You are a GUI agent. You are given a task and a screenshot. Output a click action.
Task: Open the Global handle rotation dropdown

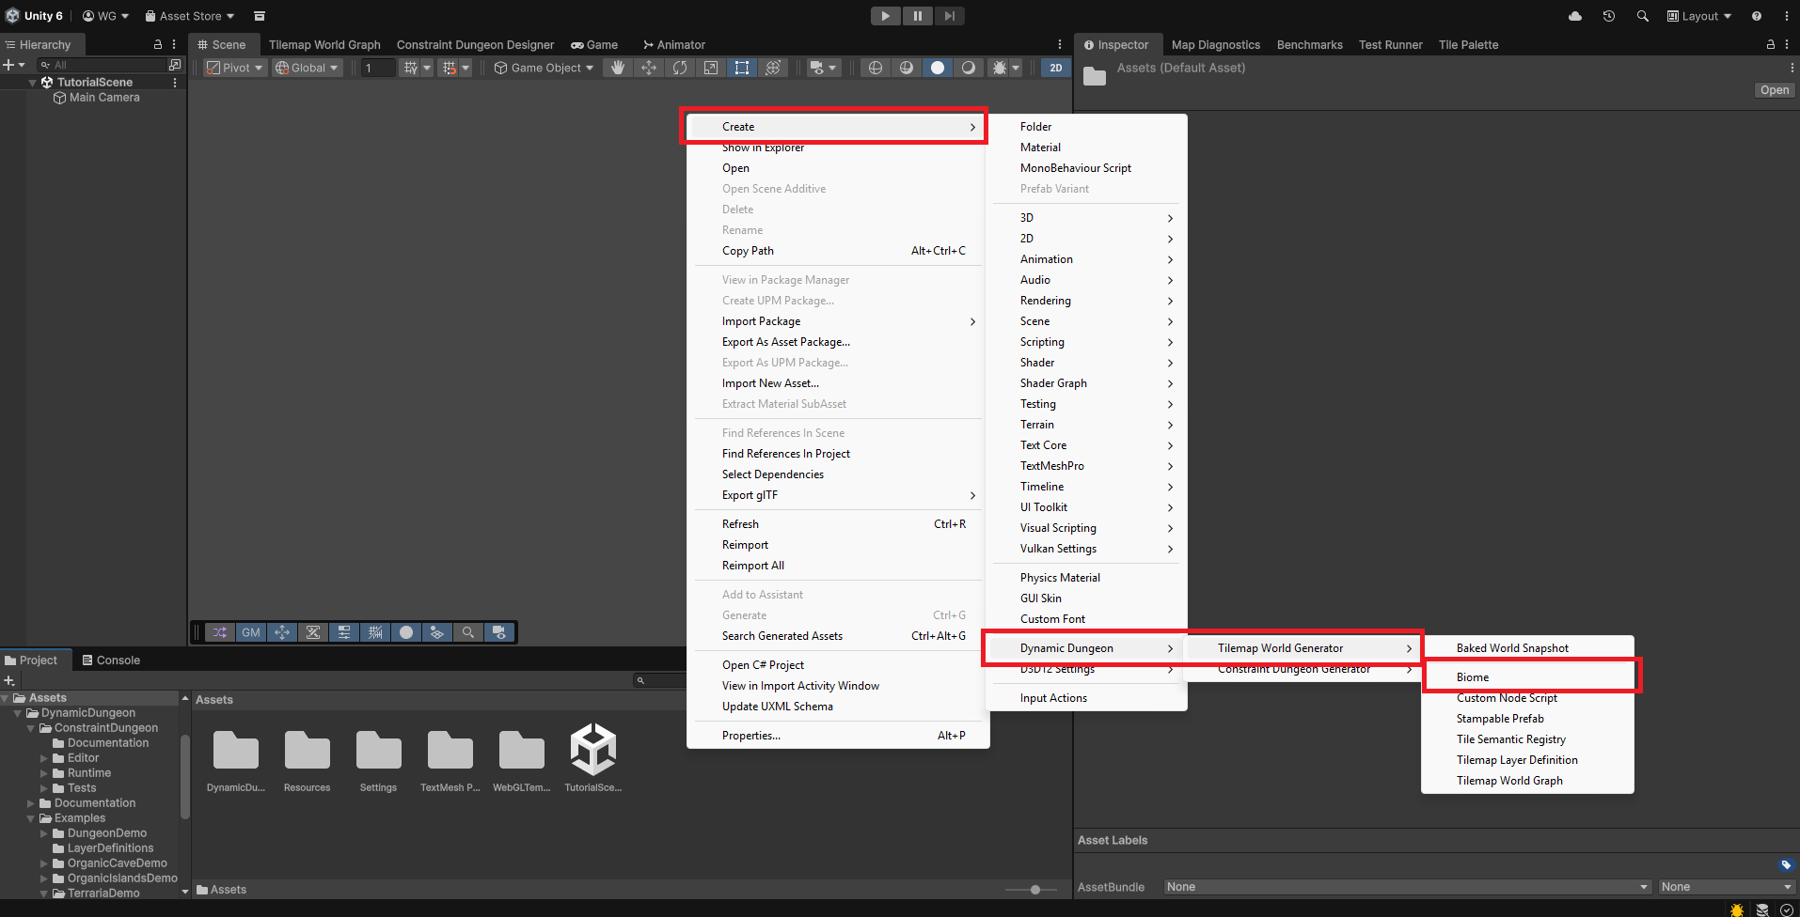coord(307,68)
